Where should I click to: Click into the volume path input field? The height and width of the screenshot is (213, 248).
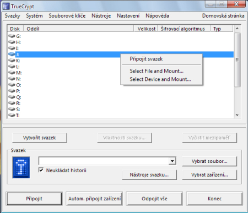point(104,161)
